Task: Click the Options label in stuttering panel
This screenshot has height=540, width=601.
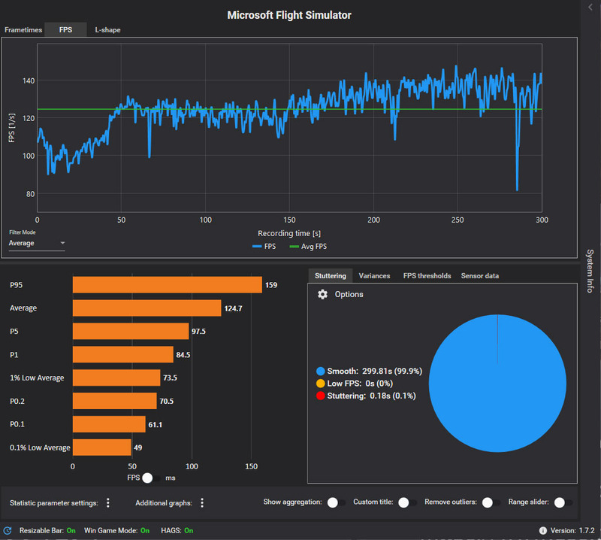Action: 349,294
